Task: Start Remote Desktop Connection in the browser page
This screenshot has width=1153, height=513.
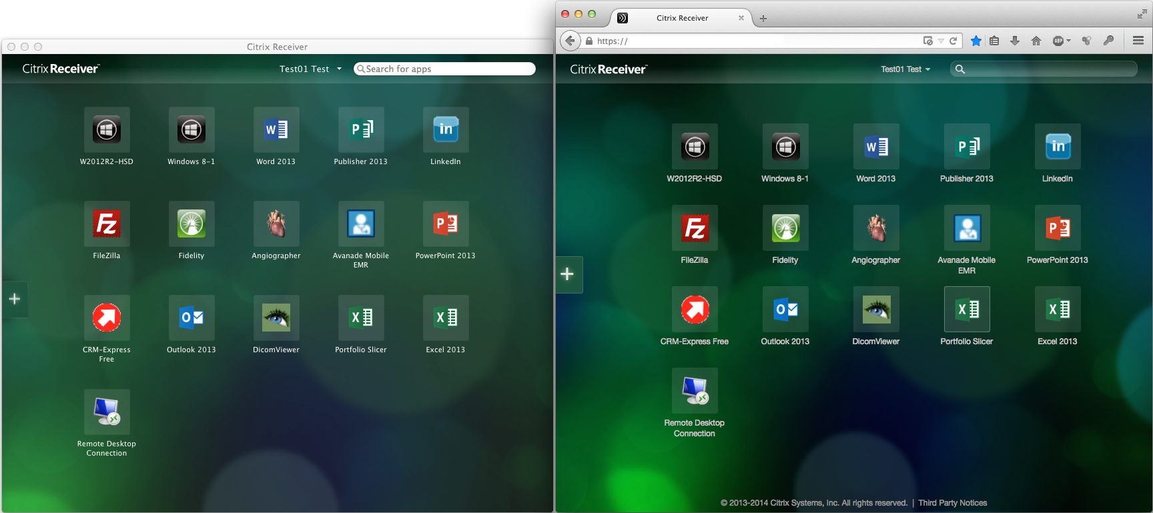Action: [695, 391]
